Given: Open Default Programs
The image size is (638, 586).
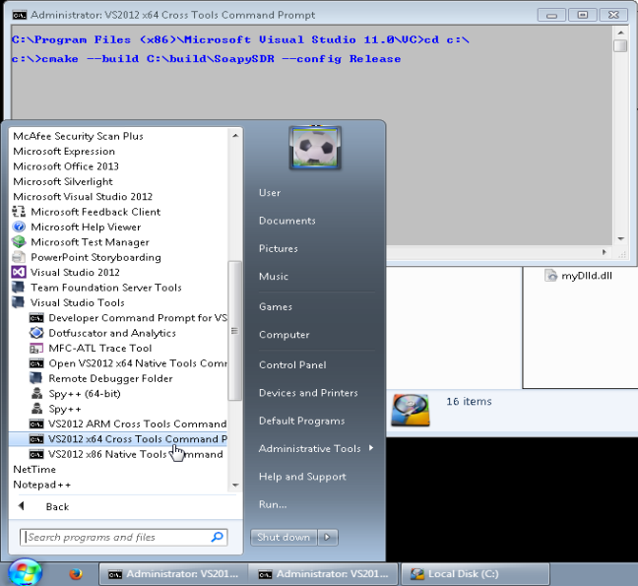Looking at the screenshot, I should coord(302,421).
